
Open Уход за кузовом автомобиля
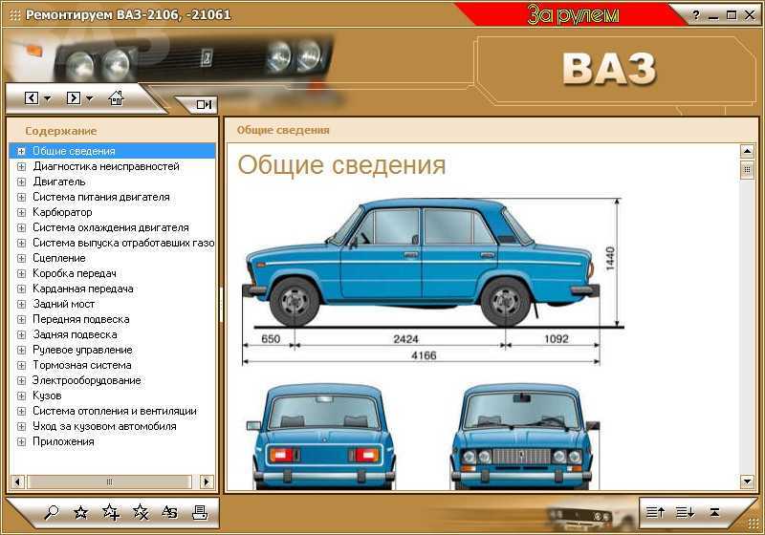(104, 426)
